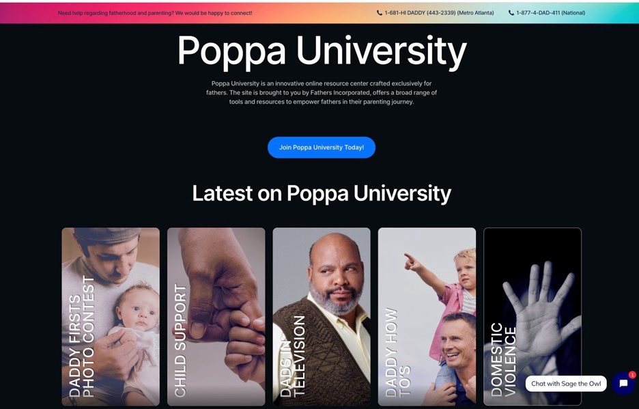Click the Poppa University description paragraph
The height and width of the screenshot is (409, 639).
(x=322, y=93)
